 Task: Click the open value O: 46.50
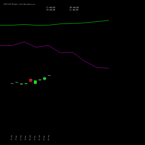[51, 10]
